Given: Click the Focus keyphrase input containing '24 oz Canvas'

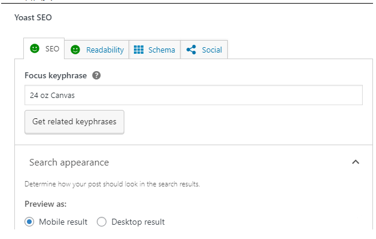Looking at the screenshot, I should click(x=193, y=95).
